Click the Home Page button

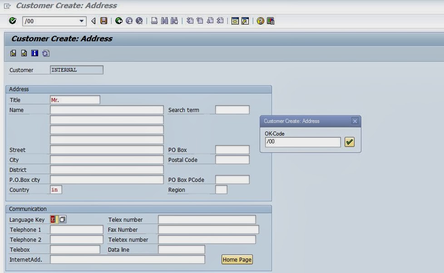tap(237, 259)
